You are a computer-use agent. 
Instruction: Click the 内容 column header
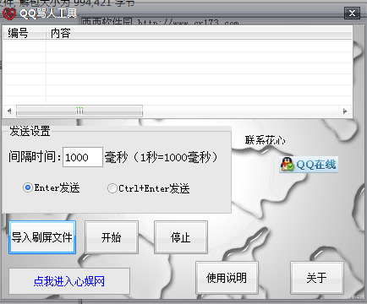pyautogui.click(x=199, y=33)
